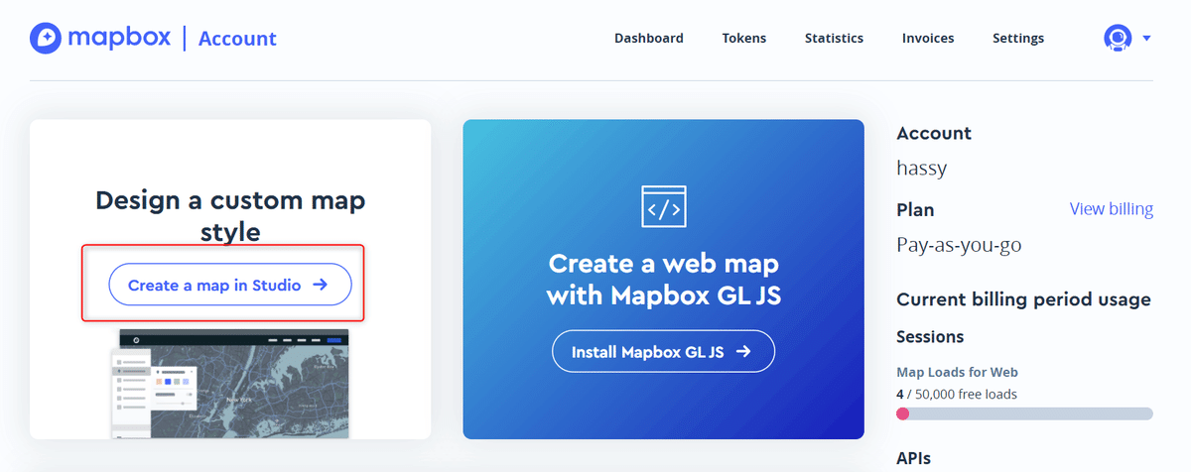The width and height of the screenshot is (1191, 472).
Task: Click the Create a web map heading
Action: 663,279
